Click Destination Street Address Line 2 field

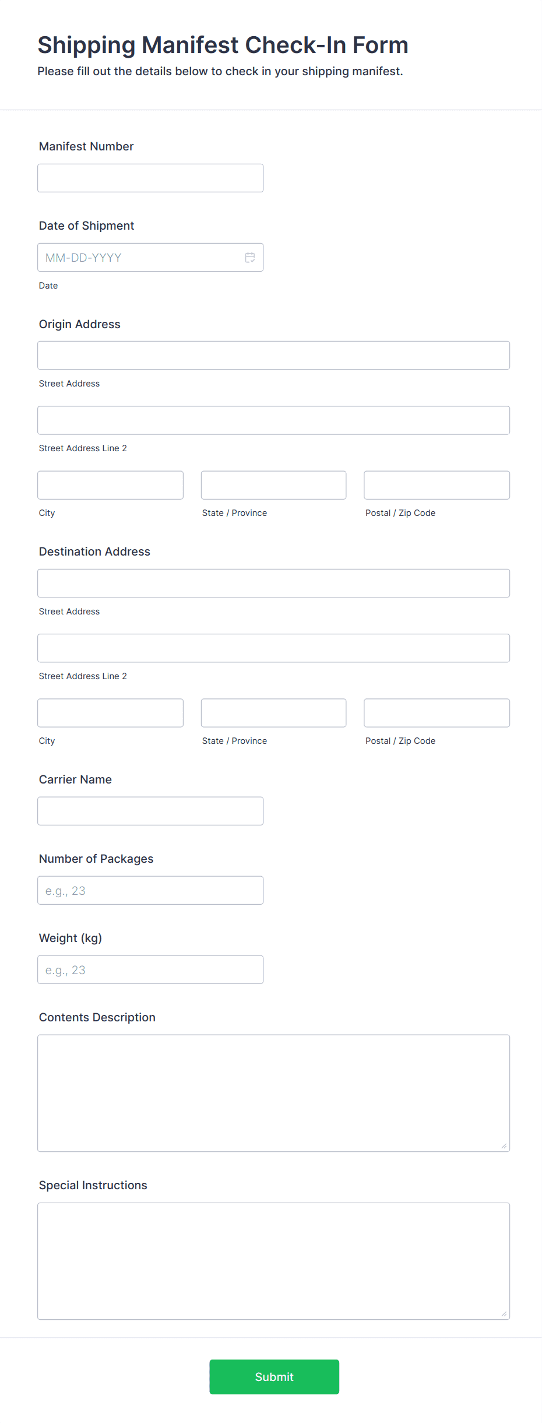pos(273,647)
